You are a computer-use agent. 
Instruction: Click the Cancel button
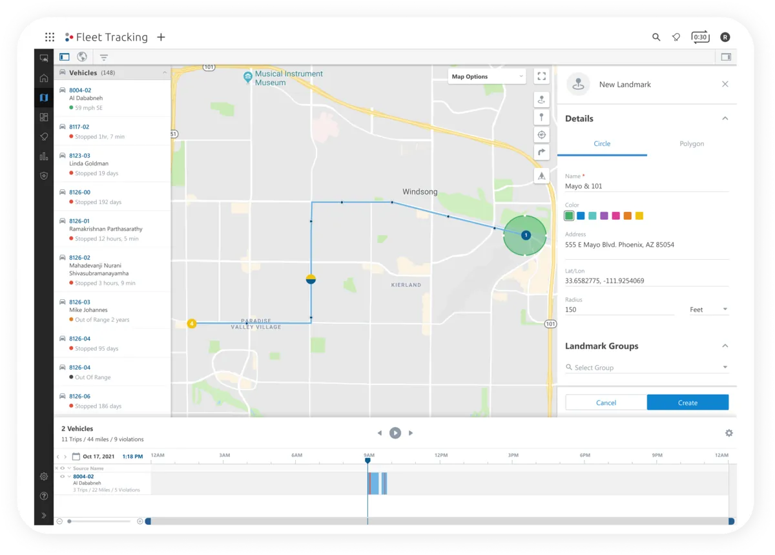click(x=606, y=403)
